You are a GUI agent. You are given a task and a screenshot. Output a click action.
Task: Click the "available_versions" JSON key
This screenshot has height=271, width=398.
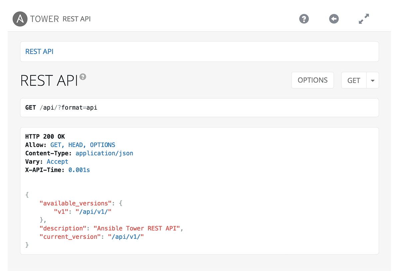75,203
